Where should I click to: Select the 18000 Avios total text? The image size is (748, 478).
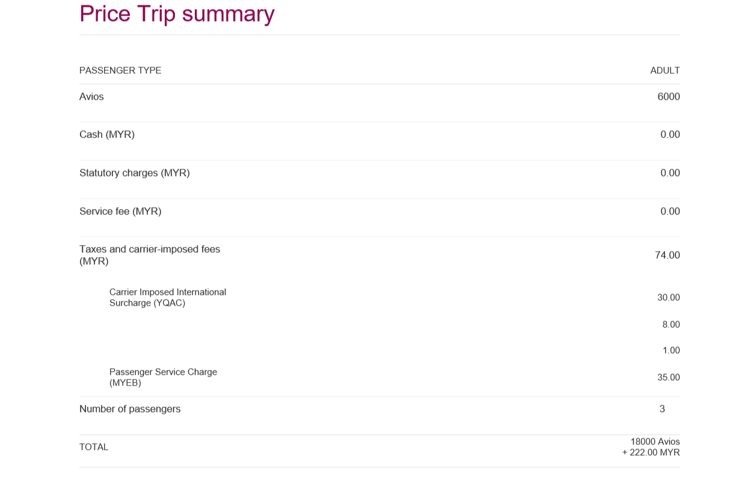pyautogui.click(x=655, y=442)
